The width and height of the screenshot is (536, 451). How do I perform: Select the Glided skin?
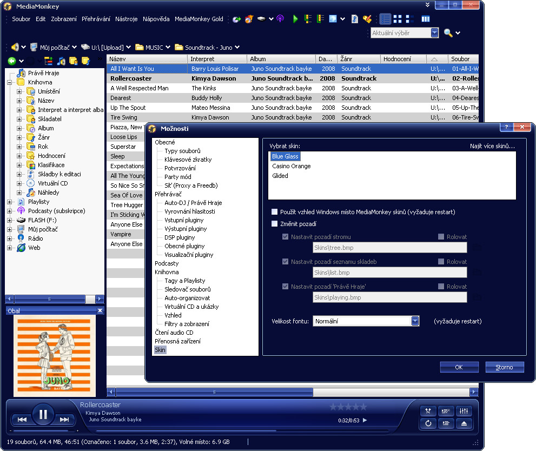280,176
